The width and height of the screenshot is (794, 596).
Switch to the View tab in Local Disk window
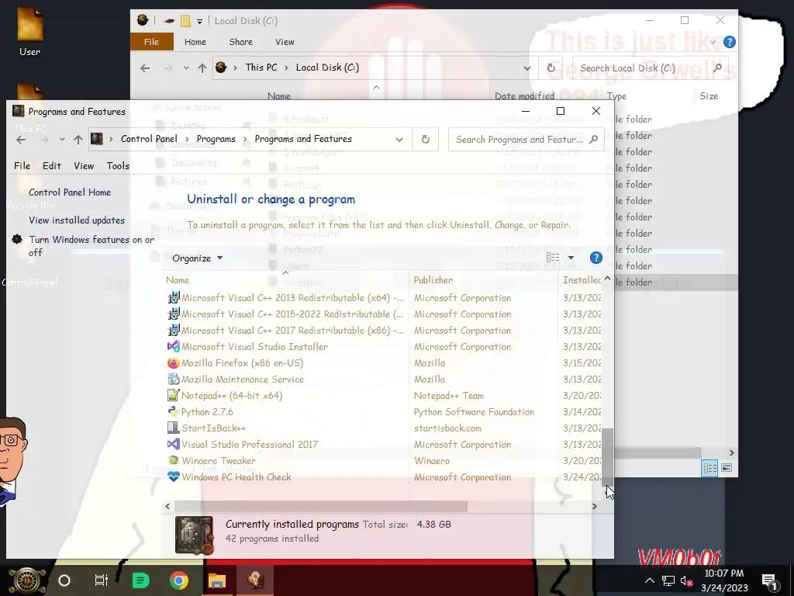pos(285,42)
